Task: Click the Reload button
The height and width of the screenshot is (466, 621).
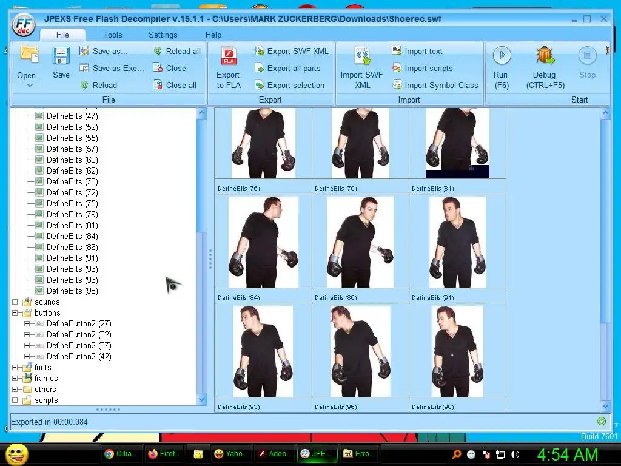Action: click(x=99, y=85)
